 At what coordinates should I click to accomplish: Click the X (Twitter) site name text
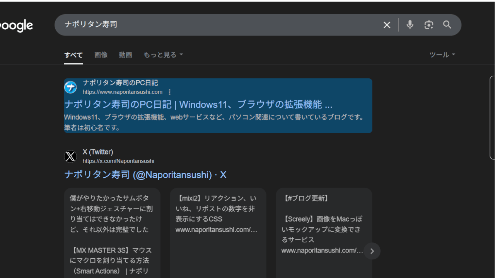[98, 152]
